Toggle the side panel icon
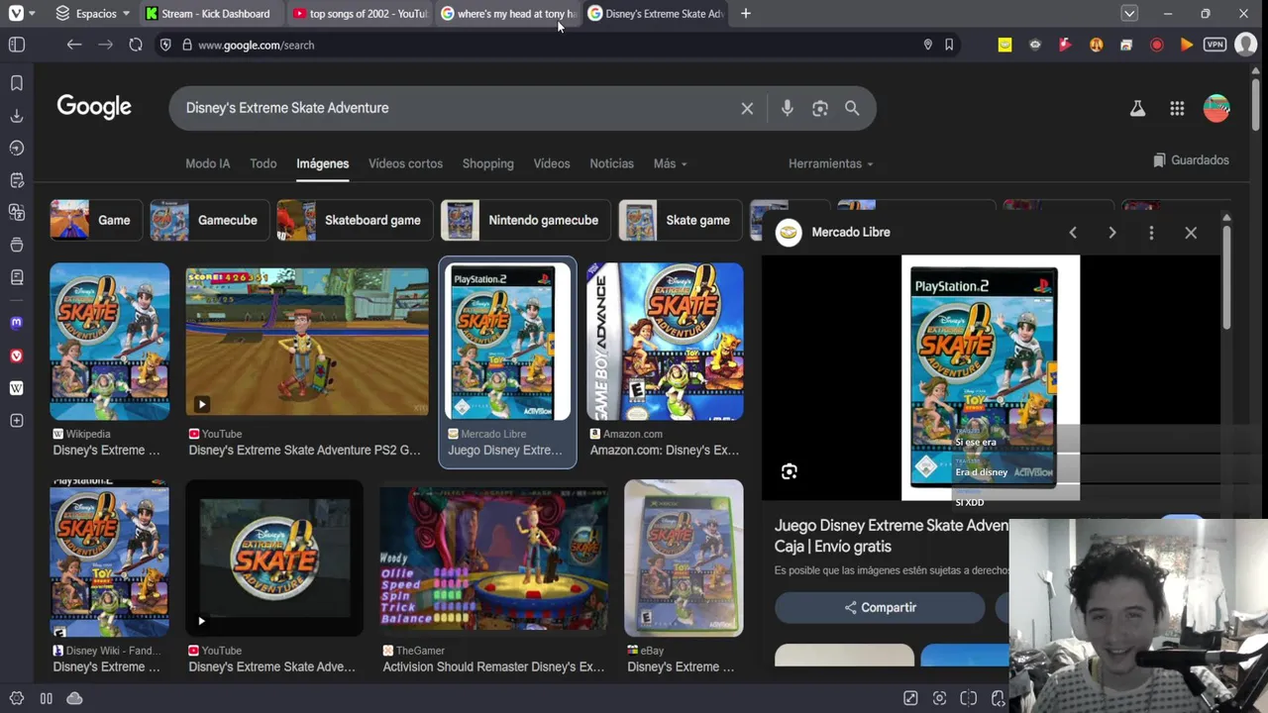The image size is (1268, 713). click(x=16, y=45)
